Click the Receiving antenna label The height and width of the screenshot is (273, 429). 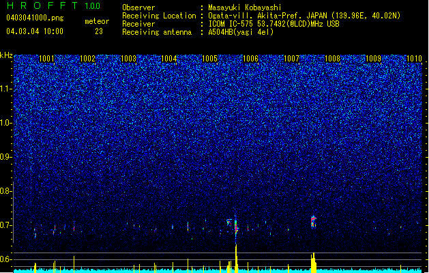point(157,32)
